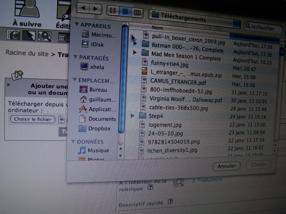This screenshot has height=214, width=286.
Task: Select the Macintosh HD drive icon
Action: point(85,34)
